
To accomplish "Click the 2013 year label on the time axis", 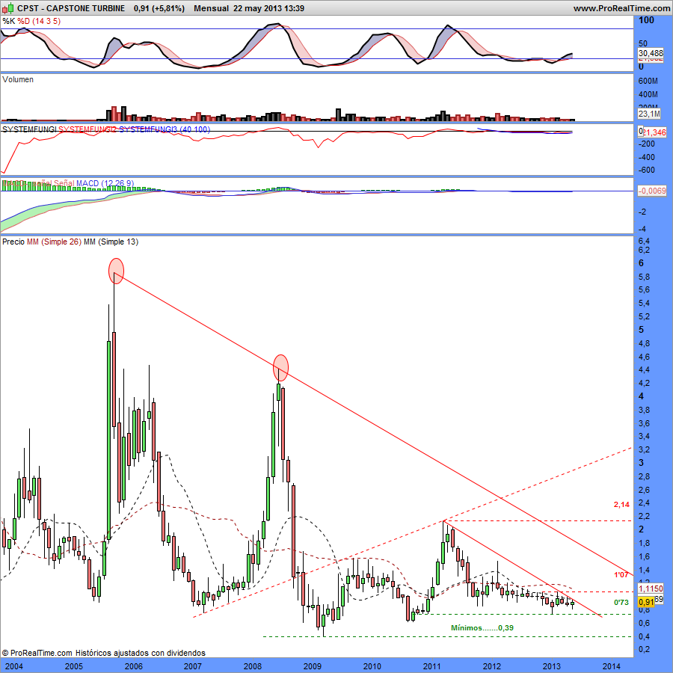I will [552, 666].
